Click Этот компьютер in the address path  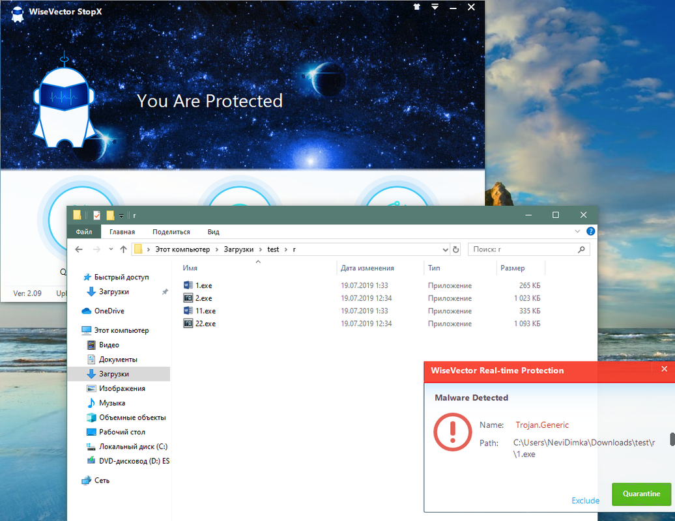(182, 249)
